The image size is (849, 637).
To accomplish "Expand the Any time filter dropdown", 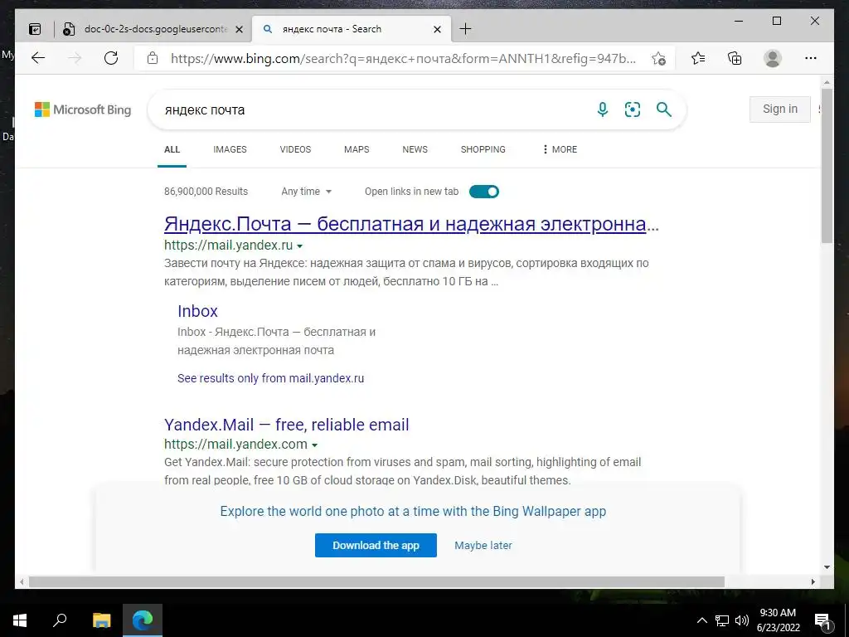I will click(x=307, y=192).
